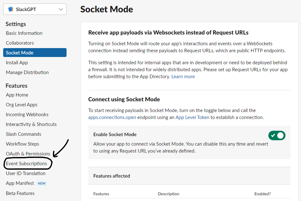Open OAuth & Permissions page
This screenshot has width=301, height=201.
(28, 154)
